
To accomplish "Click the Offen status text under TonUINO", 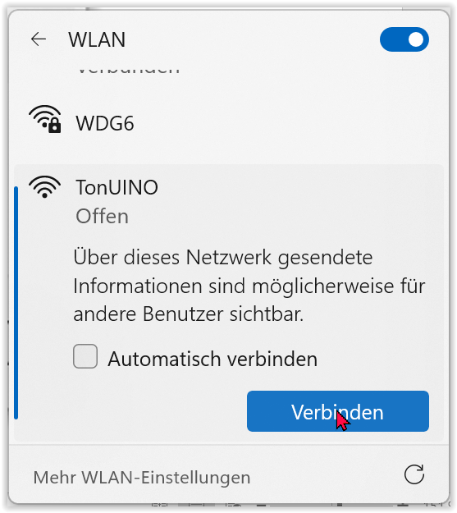I will click(102, 216).
